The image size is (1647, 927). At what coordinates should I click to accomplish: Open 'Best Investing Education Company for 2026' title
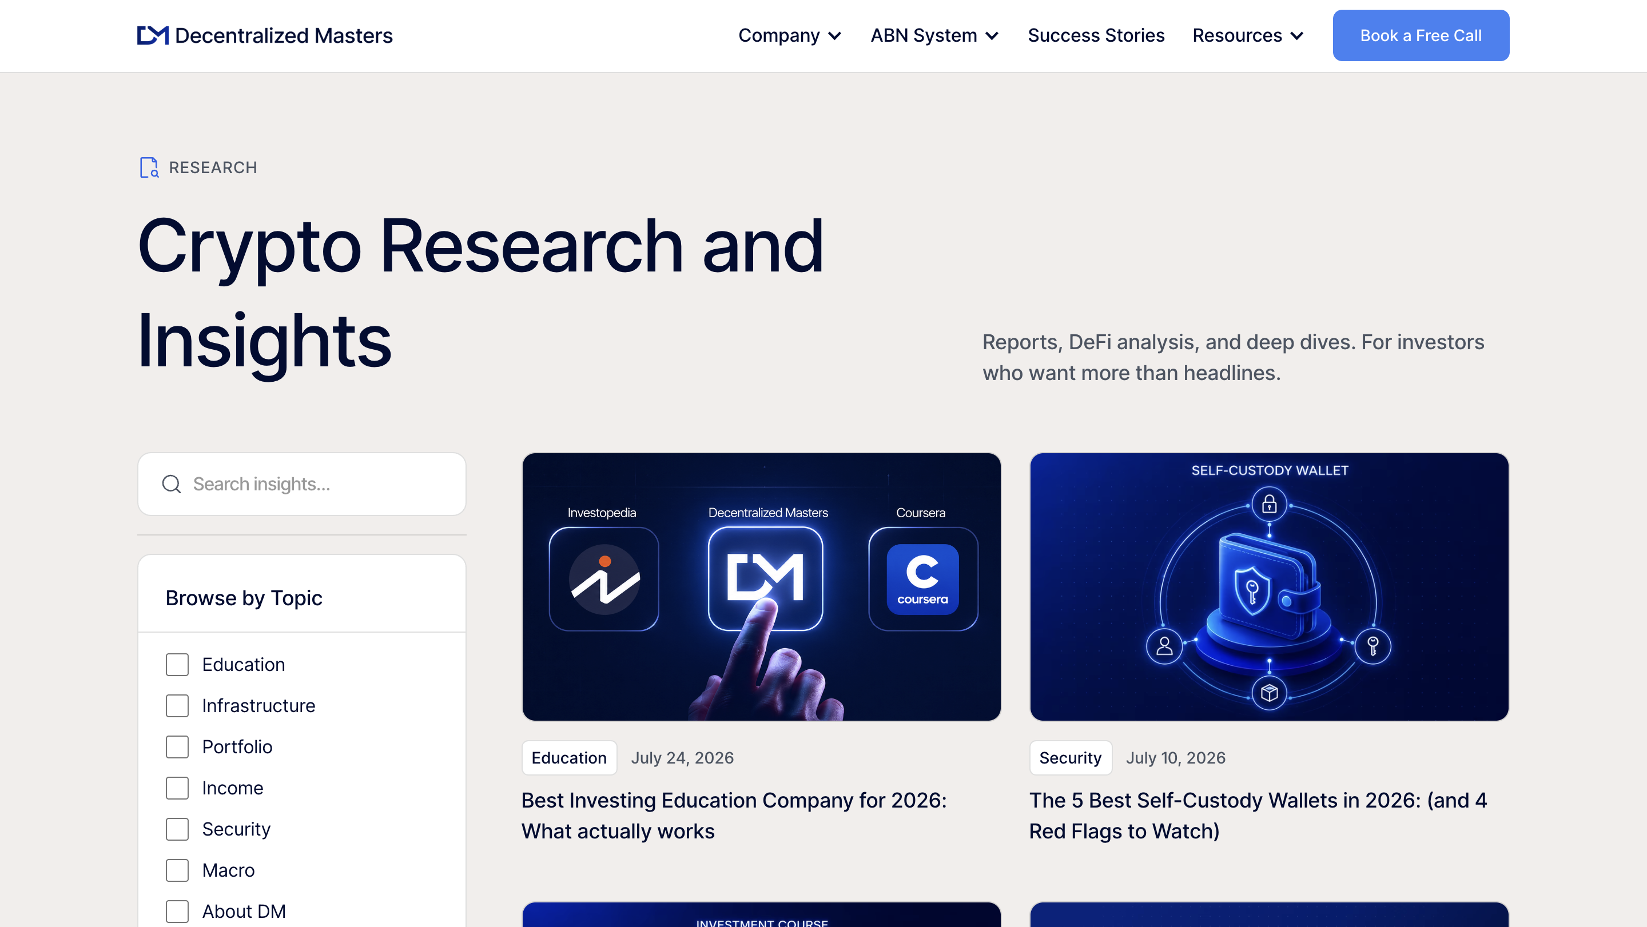tap(734, 816)
